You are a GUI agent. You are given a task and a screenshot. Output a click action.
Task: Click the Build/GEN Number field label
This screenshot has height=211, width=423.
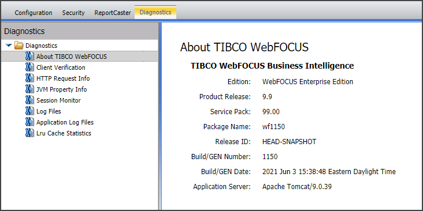point(221,157)
